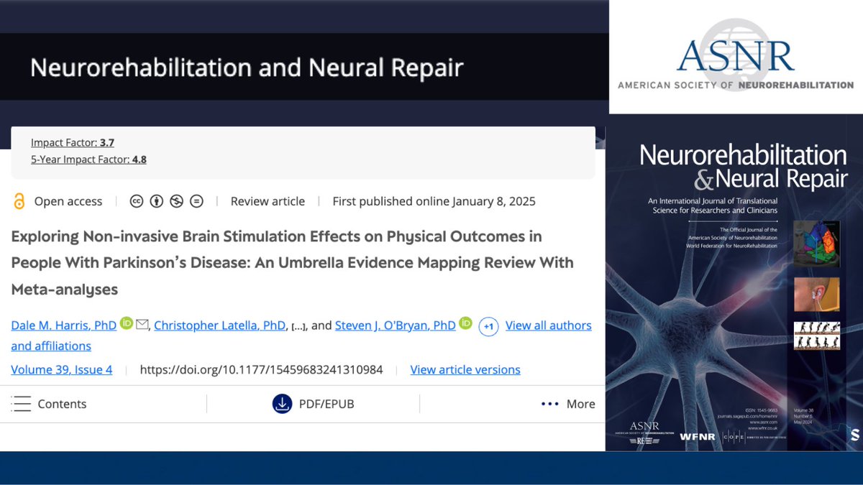Click the NonCommercial license icon
Screen dimensions: 863x485
(x=176, y=201)
